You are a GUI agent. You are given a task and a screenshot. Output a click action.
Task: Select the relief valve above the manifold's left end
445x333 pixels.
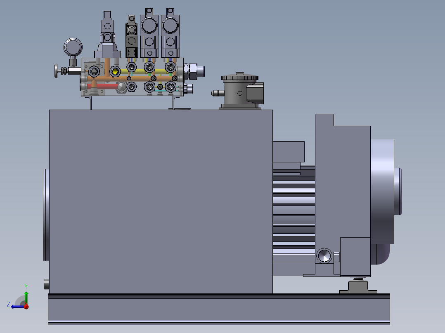pyautogui.click(x=107, y=35)
